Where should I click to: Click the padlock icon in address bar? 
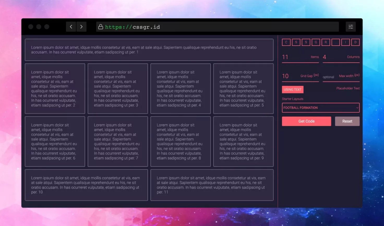click(x=100, y=27)
